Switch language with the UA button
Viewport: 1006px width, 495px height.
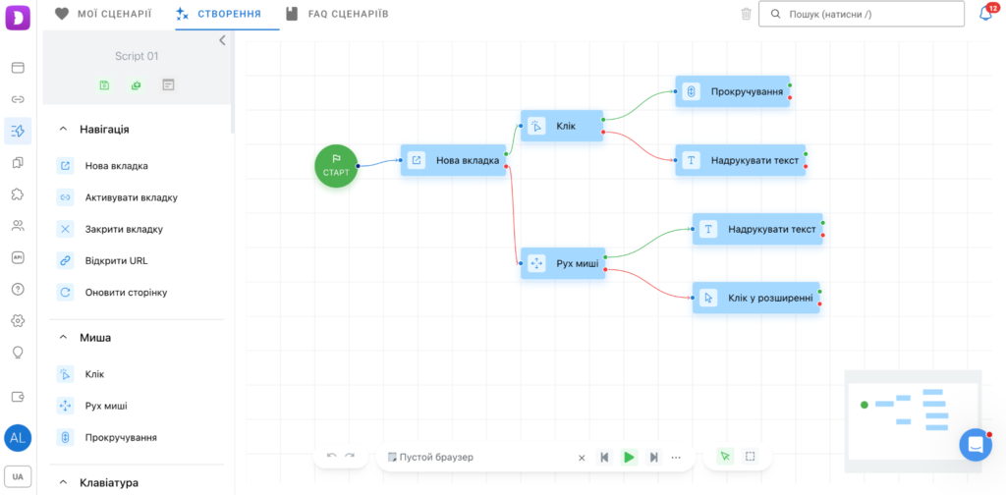click(x=18, y=476)
